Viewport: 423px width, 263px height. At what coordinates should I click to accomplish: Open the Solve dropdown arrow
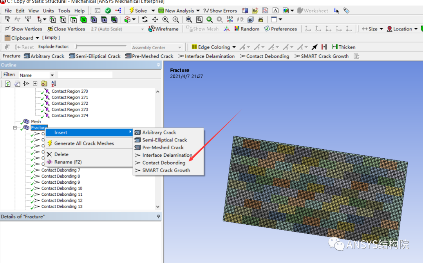pyautogui.click(x=153, y=11)
